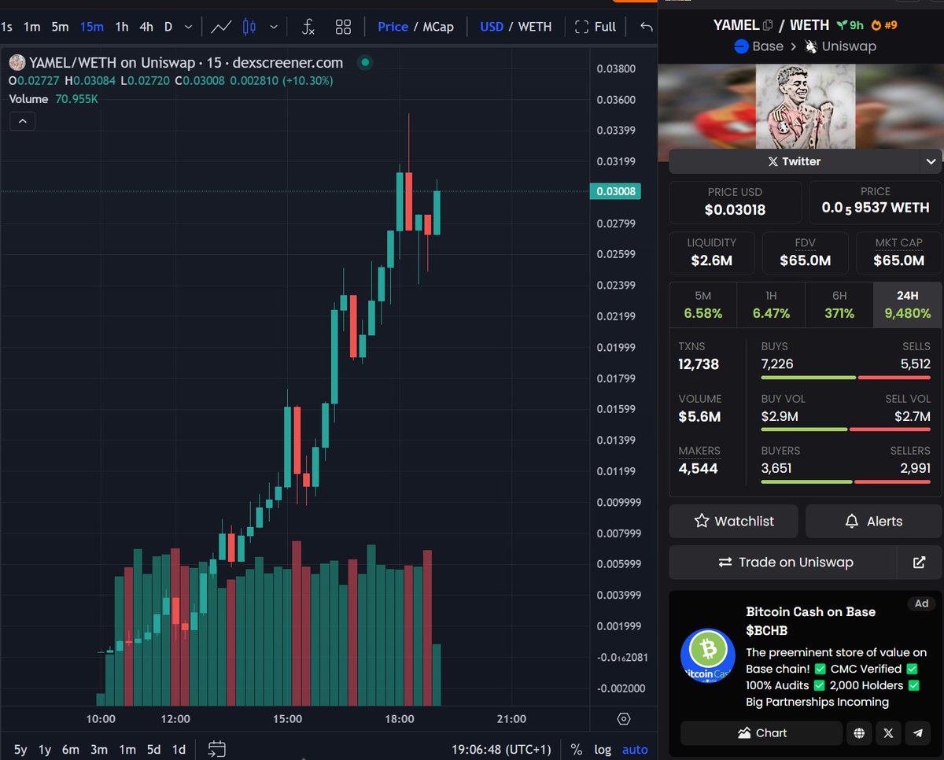Click the MAKERS 4,544 value
Screen dimensions: 944x760
click(x=699, y=468)
